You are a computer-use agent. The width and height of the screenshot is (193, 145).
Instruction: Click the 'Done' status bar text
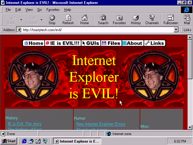tap(11, 134)
